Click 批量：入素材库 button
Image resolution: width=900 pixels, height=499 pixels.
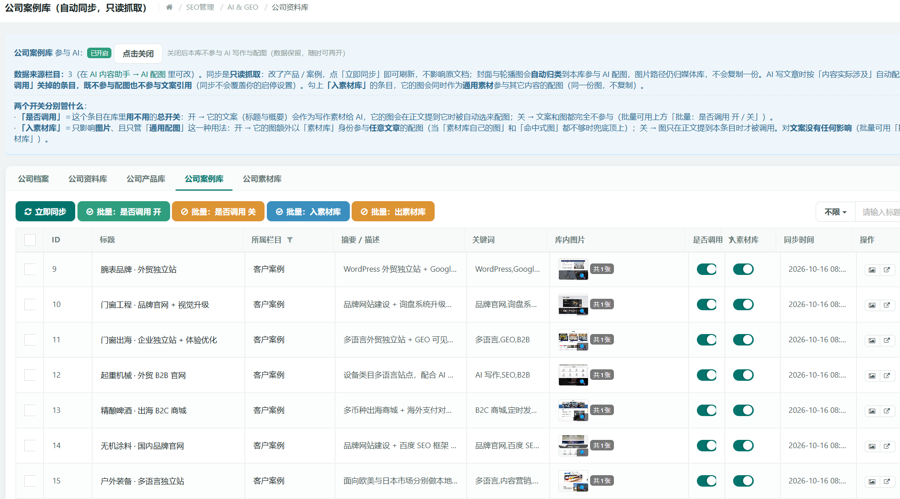[x=308, y=212]
